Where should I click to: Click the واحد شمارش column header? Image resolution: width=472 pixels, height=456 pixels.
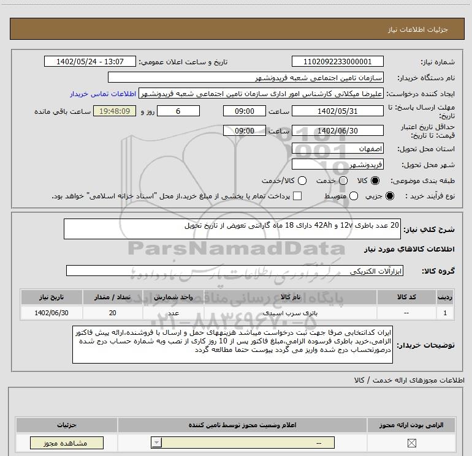pyautogui.click(x=173, y=297)
